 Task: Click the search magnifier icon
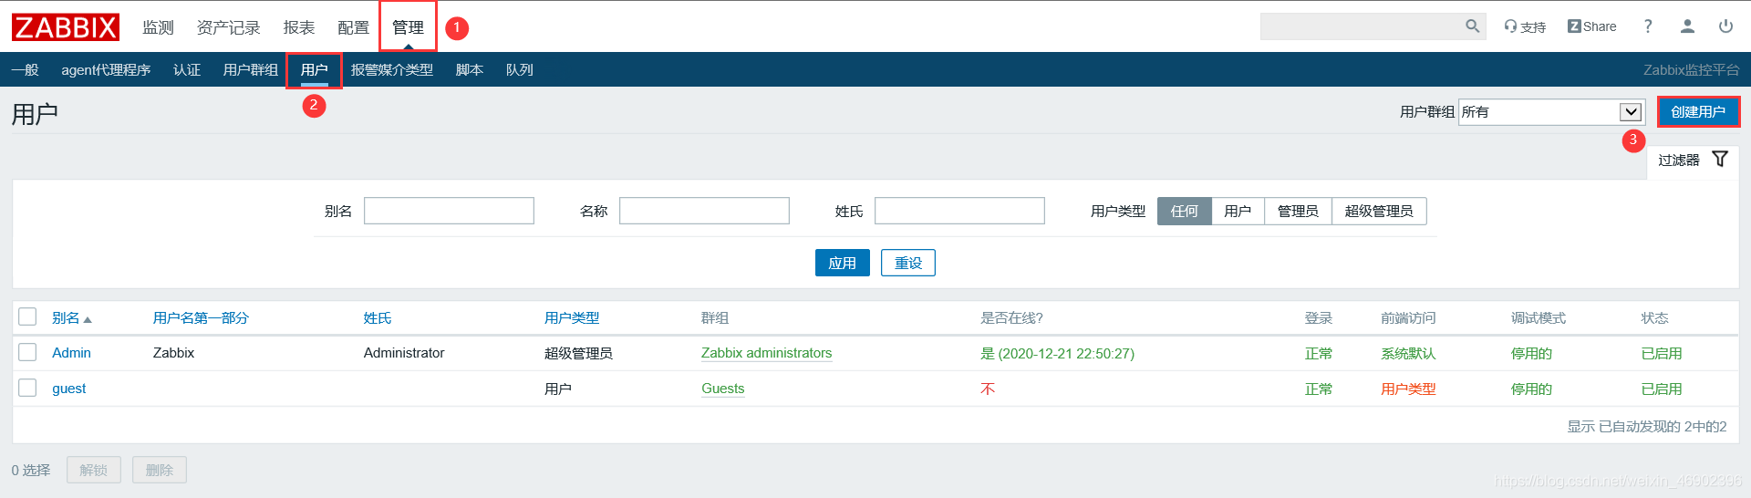[1472, 26]
